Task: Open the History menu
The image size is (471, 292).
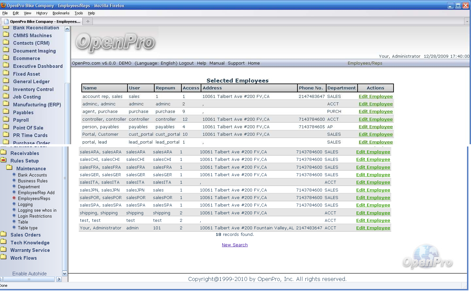Action: click(x=42, y=13)
